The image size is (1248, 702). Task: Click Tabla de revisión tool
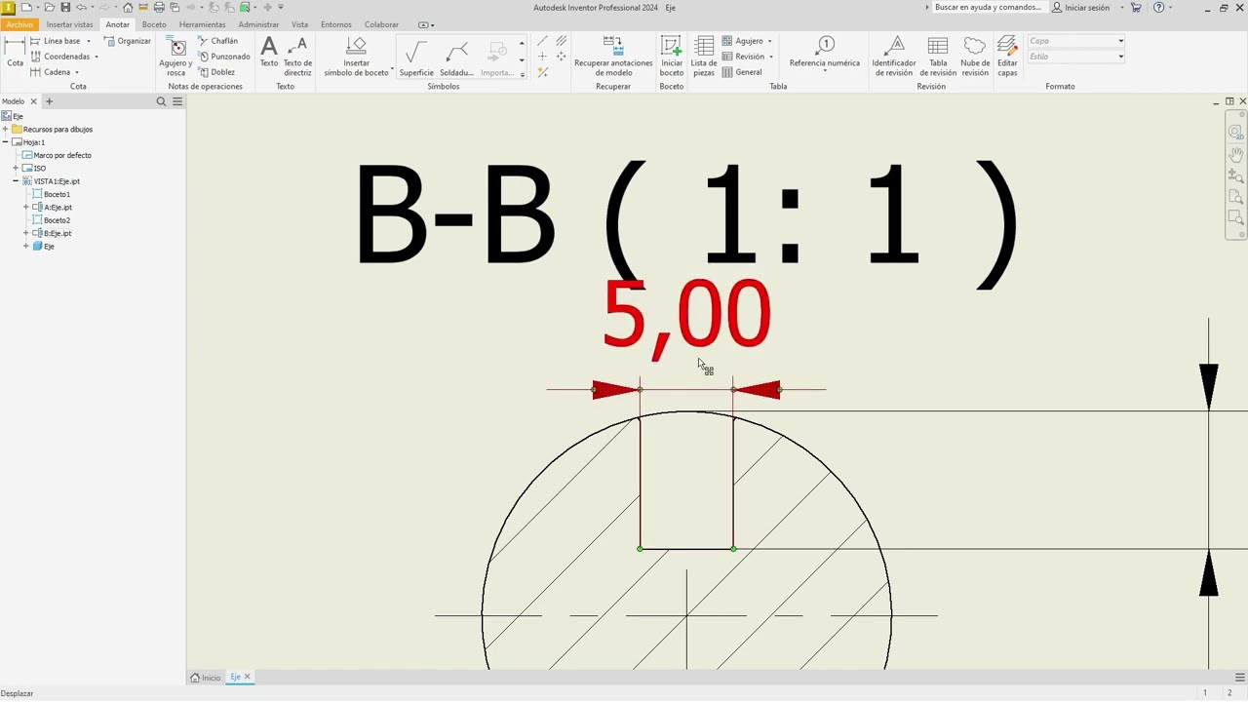[938, 57]
